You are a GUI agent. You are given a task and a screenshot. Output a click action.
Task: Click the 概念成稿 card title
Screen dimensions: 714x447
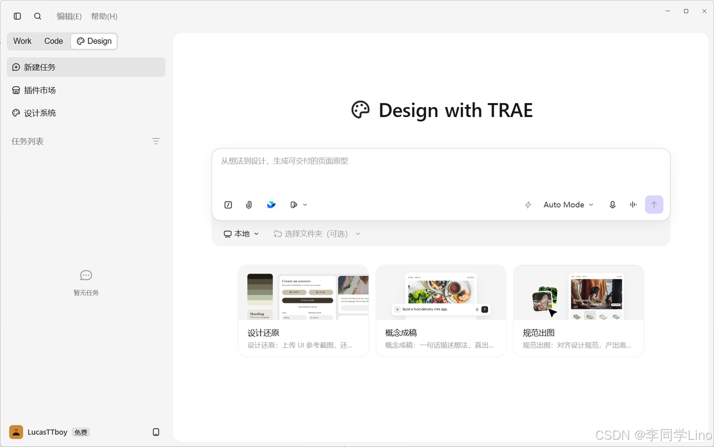[401, 333]
